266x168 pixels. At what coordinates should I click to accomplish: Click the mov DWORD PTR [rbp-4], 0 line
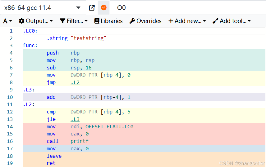coord(89,75)
